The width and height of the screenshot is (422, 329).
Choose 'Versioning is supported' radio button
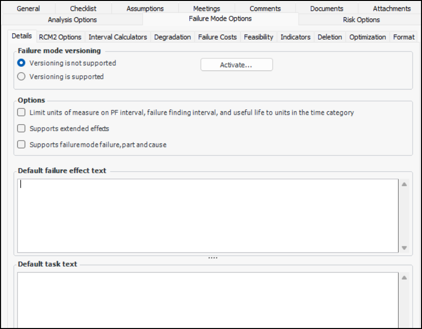[21, 77]
